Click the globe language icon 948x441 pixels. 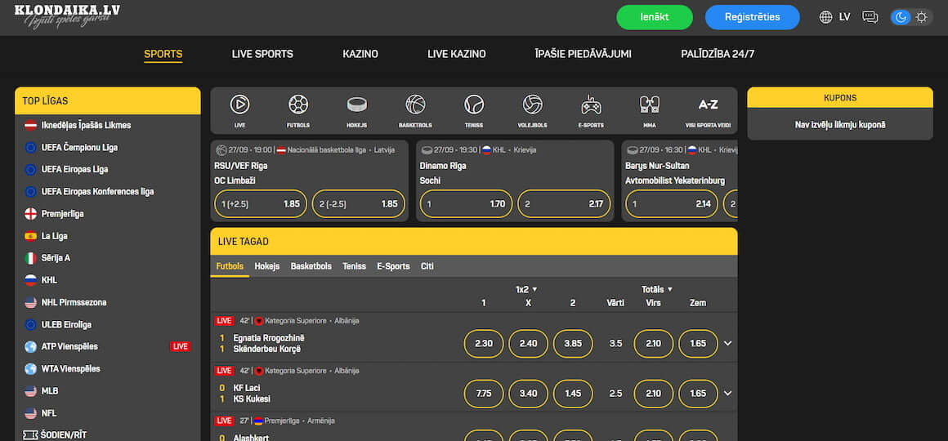826,17
